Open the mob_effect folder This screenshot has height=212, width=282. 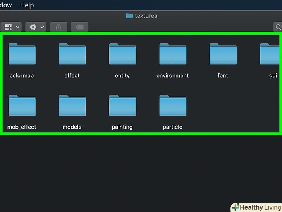point(22,106)
